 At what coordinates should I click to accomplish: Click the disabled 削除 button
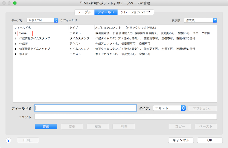124,126
